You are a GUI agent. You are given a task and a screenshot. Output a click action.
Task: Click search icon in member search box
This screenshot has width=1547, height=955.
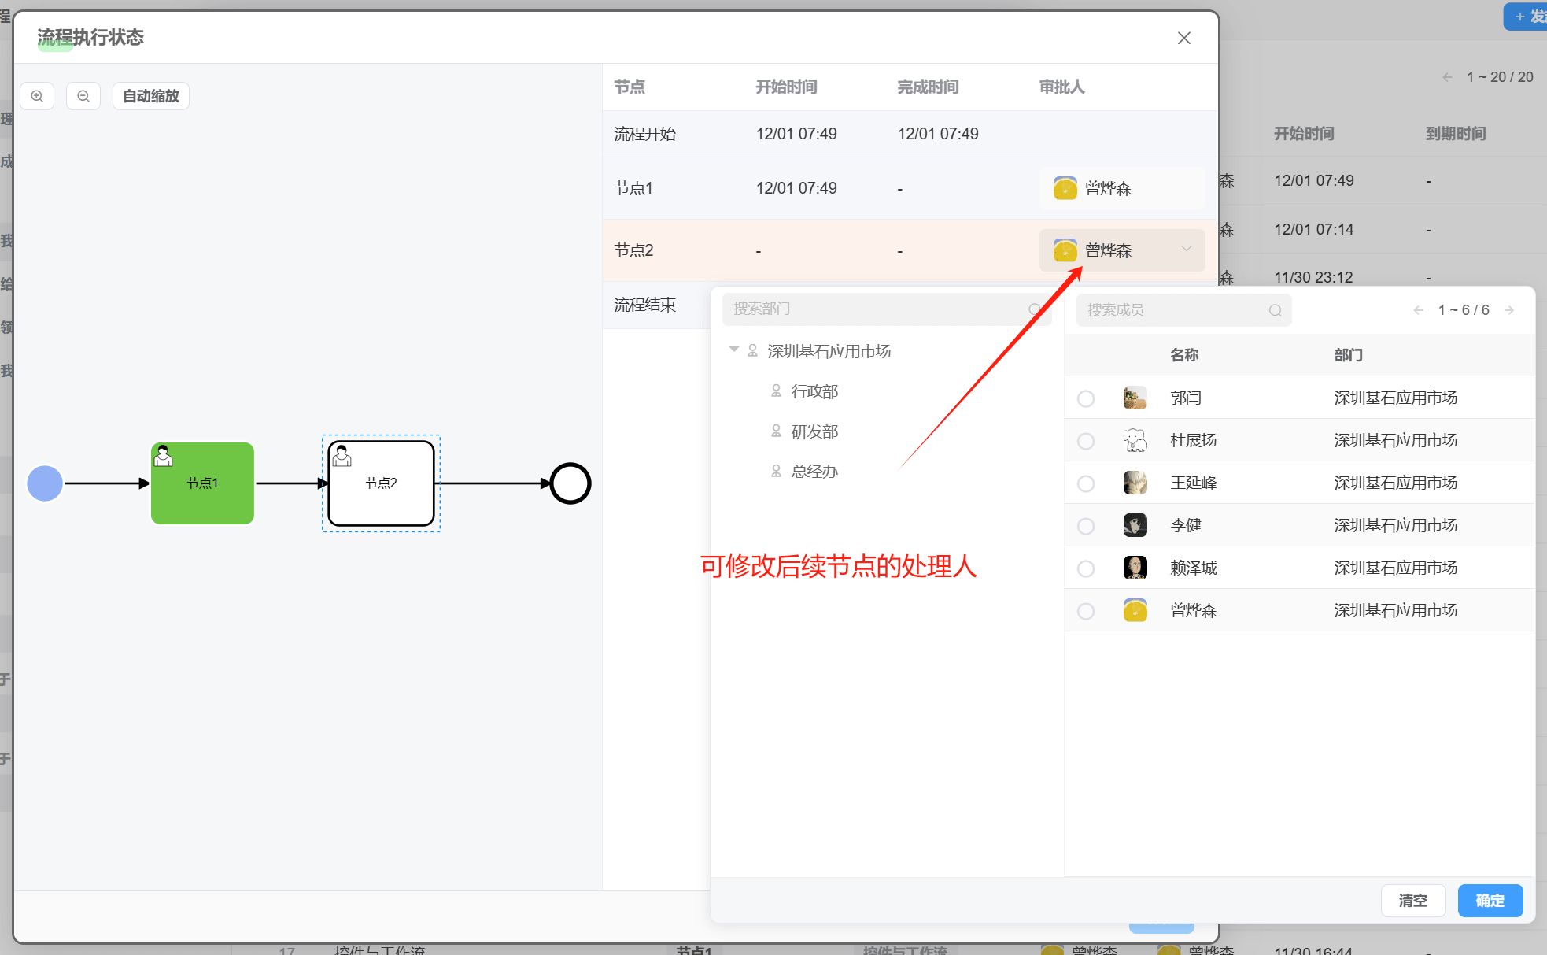pyautogui.click(x=1275, y=310)
